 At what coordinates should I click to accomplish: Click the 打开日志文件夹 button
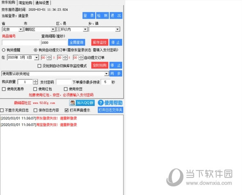tap(111, 110)
